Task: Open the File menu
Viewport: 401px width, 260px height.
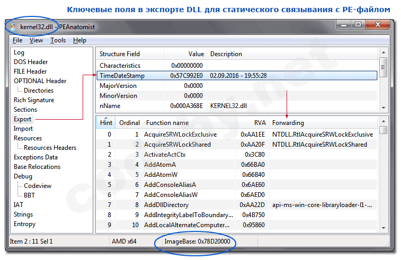Action: pos(17,40)
